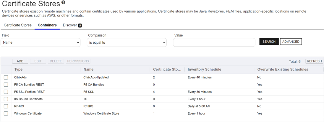324x122 pixels.
Task: Open the Field dropdown showing Name
Action: [41, 42]
